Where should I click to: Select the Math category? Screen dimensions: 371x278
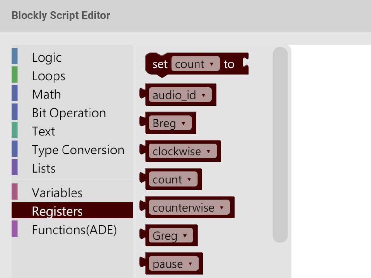coord(46,95)
